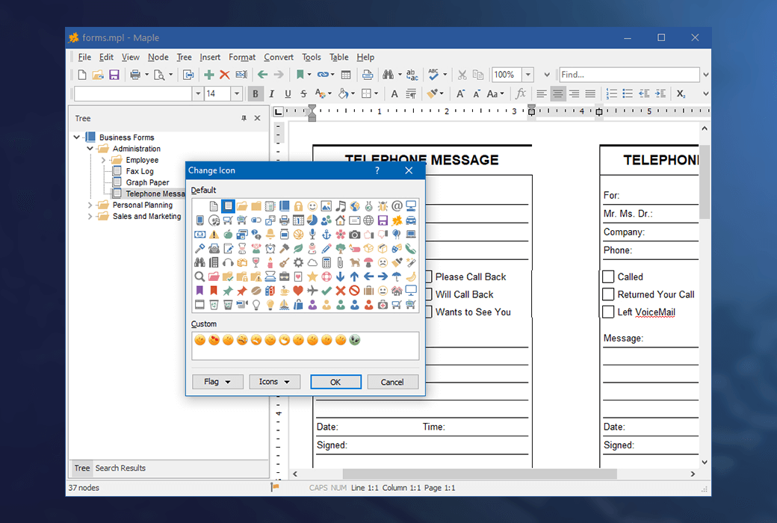The width and height of the screenshot is (777, 523).
Task: Choose the paperclip icon in the Default grid
Action: click(341, 263)
